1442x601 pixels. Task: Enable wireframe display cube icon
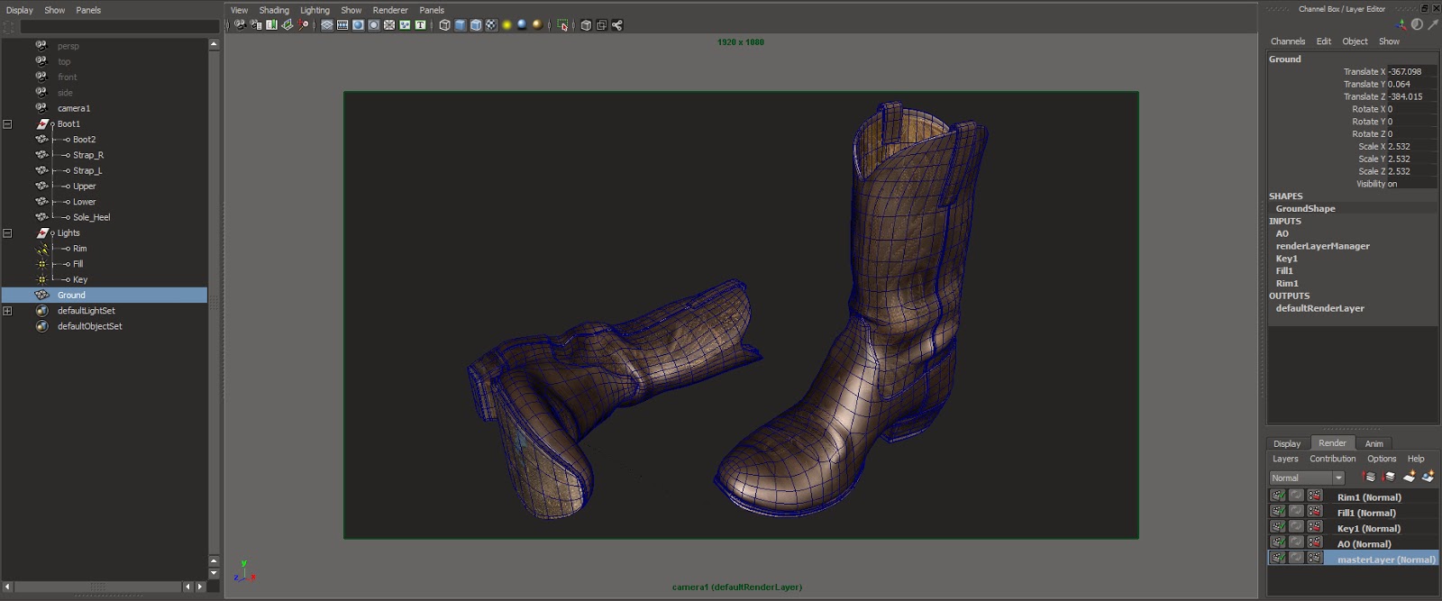[444, 25]
